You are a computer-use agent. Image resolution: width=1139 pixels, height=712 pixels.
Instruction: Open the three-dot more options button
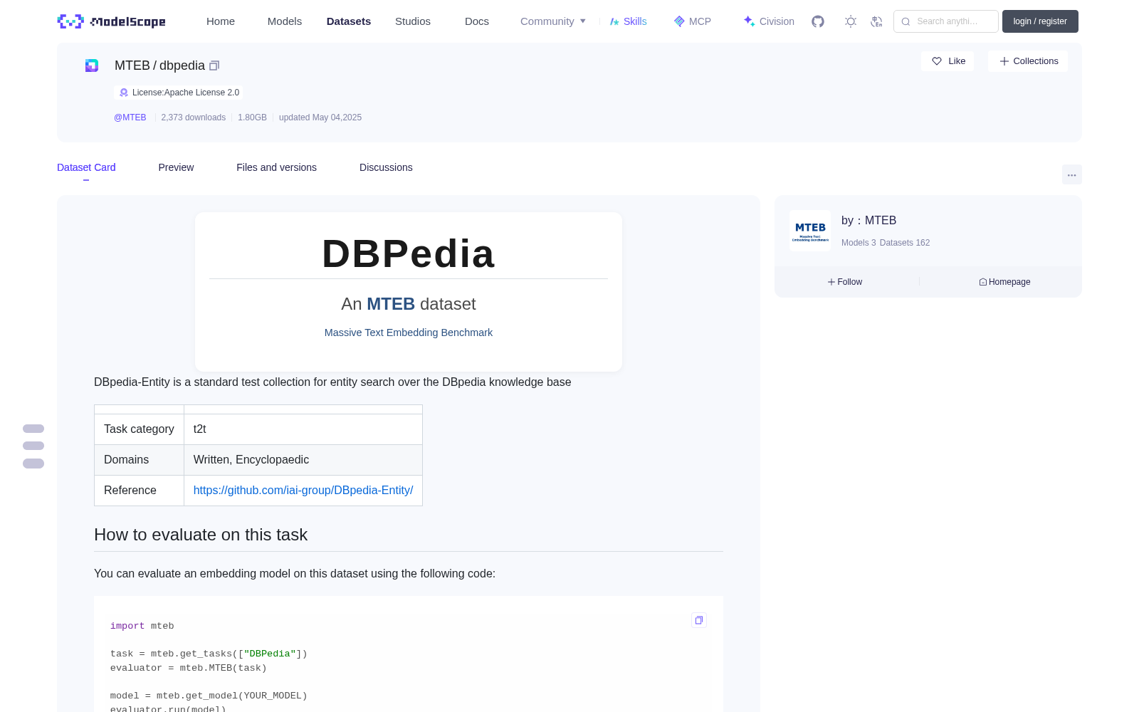coord(1071,174)
